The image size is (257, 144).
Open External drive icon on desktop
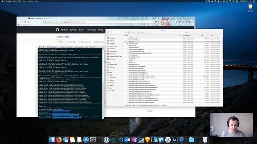point(250,8)
